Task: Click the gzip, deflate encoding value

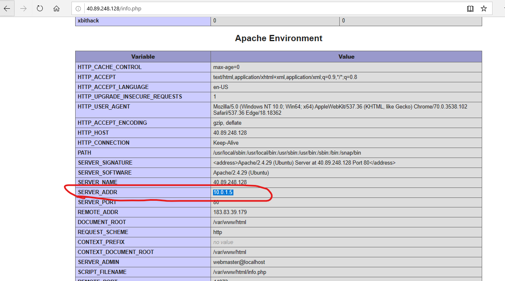Action: (x=227, y=123)
